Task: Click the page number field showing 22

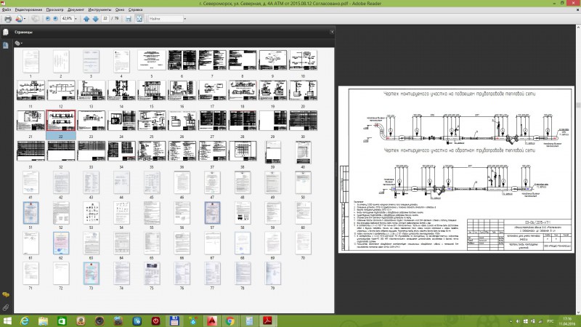Action: coord(105,19)
